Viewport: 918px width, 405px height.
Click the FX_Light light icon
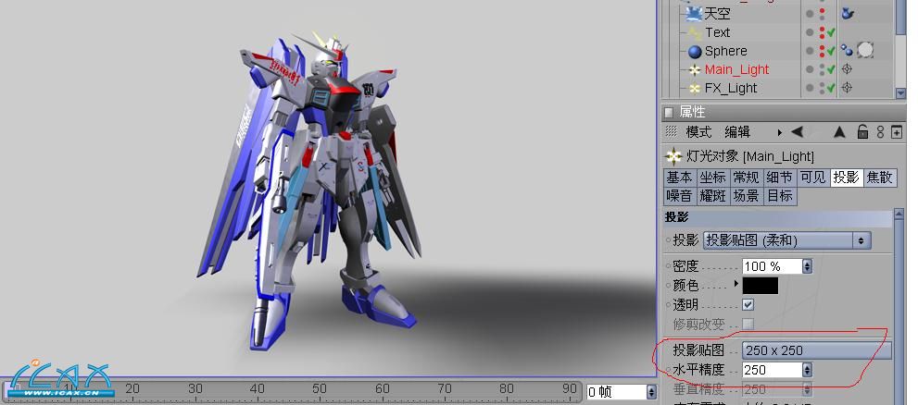(695, 88)
